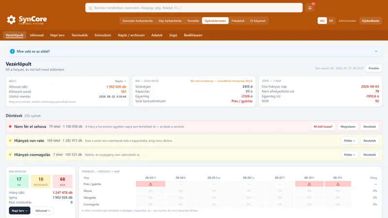Open the Súgó tab
Screen dimensions: 388x218
pyautogui.click(x=173, y=35)
